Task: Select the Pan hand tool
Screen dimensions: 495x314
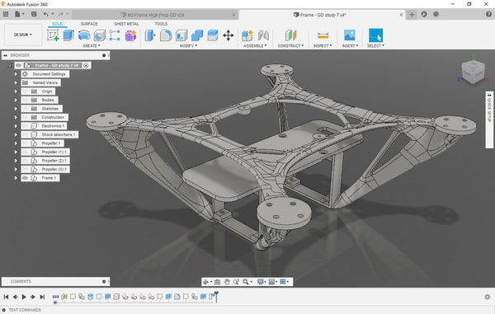Action: [x=227, y=282]
